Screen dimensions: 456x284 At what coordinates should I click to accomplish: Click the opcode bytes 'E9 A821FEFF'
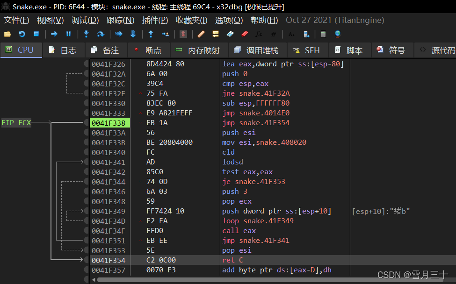tap(169, 113)
